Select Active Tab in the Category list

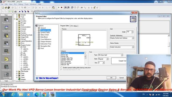point(64,55)
